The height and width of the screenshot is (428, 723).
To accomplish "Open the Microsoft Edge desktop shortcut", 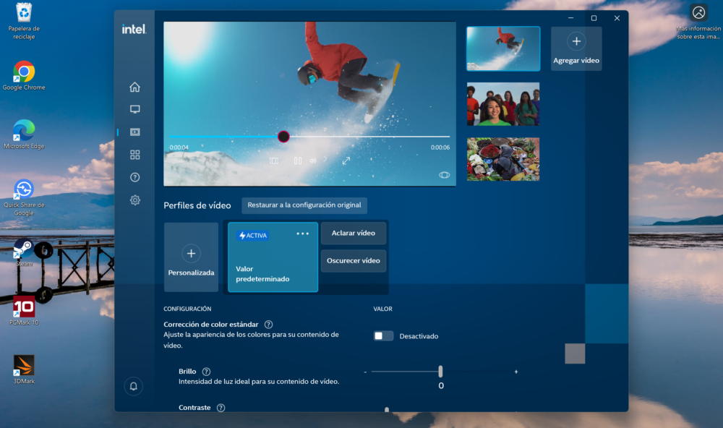I will 24,134.
